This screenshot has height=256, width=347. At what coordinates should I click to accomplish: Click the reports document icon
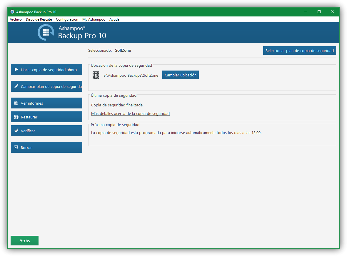pyautogui.click(x=16, y=103)
